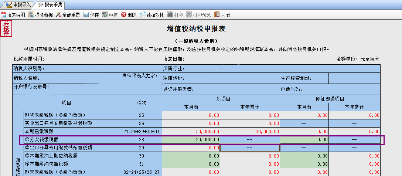Viewport: 402px width, 176px height.
Task: Click the 填表说明 calendar icon
Action: [3, 15]
